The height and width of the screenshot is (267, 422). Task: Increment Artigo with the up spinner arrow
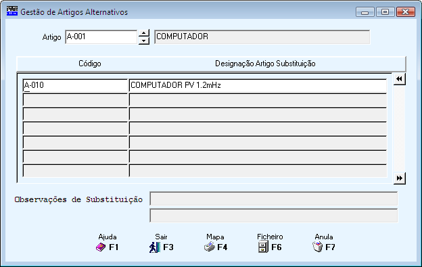[x=144, y=33]
